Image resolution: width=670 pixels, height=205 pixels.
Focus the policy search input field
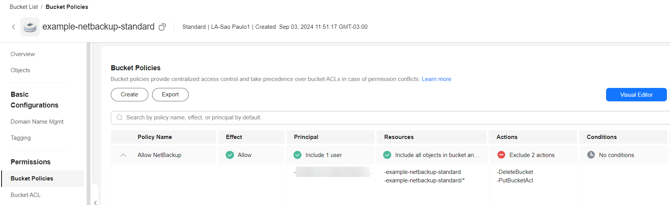tap(347, 117)
